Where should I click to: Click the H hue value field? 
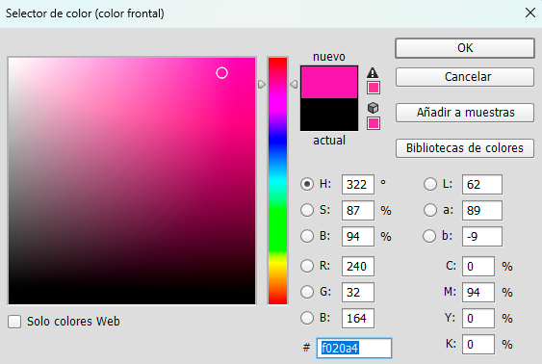pyautogui.click(x=358, y=185)
